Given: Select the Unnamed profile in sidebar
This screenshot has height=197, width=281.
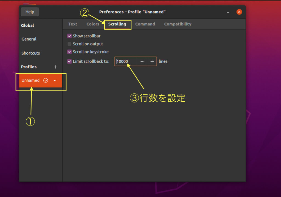Looking at the screenshot, I should pyautogui.click(x=30, y=81).
